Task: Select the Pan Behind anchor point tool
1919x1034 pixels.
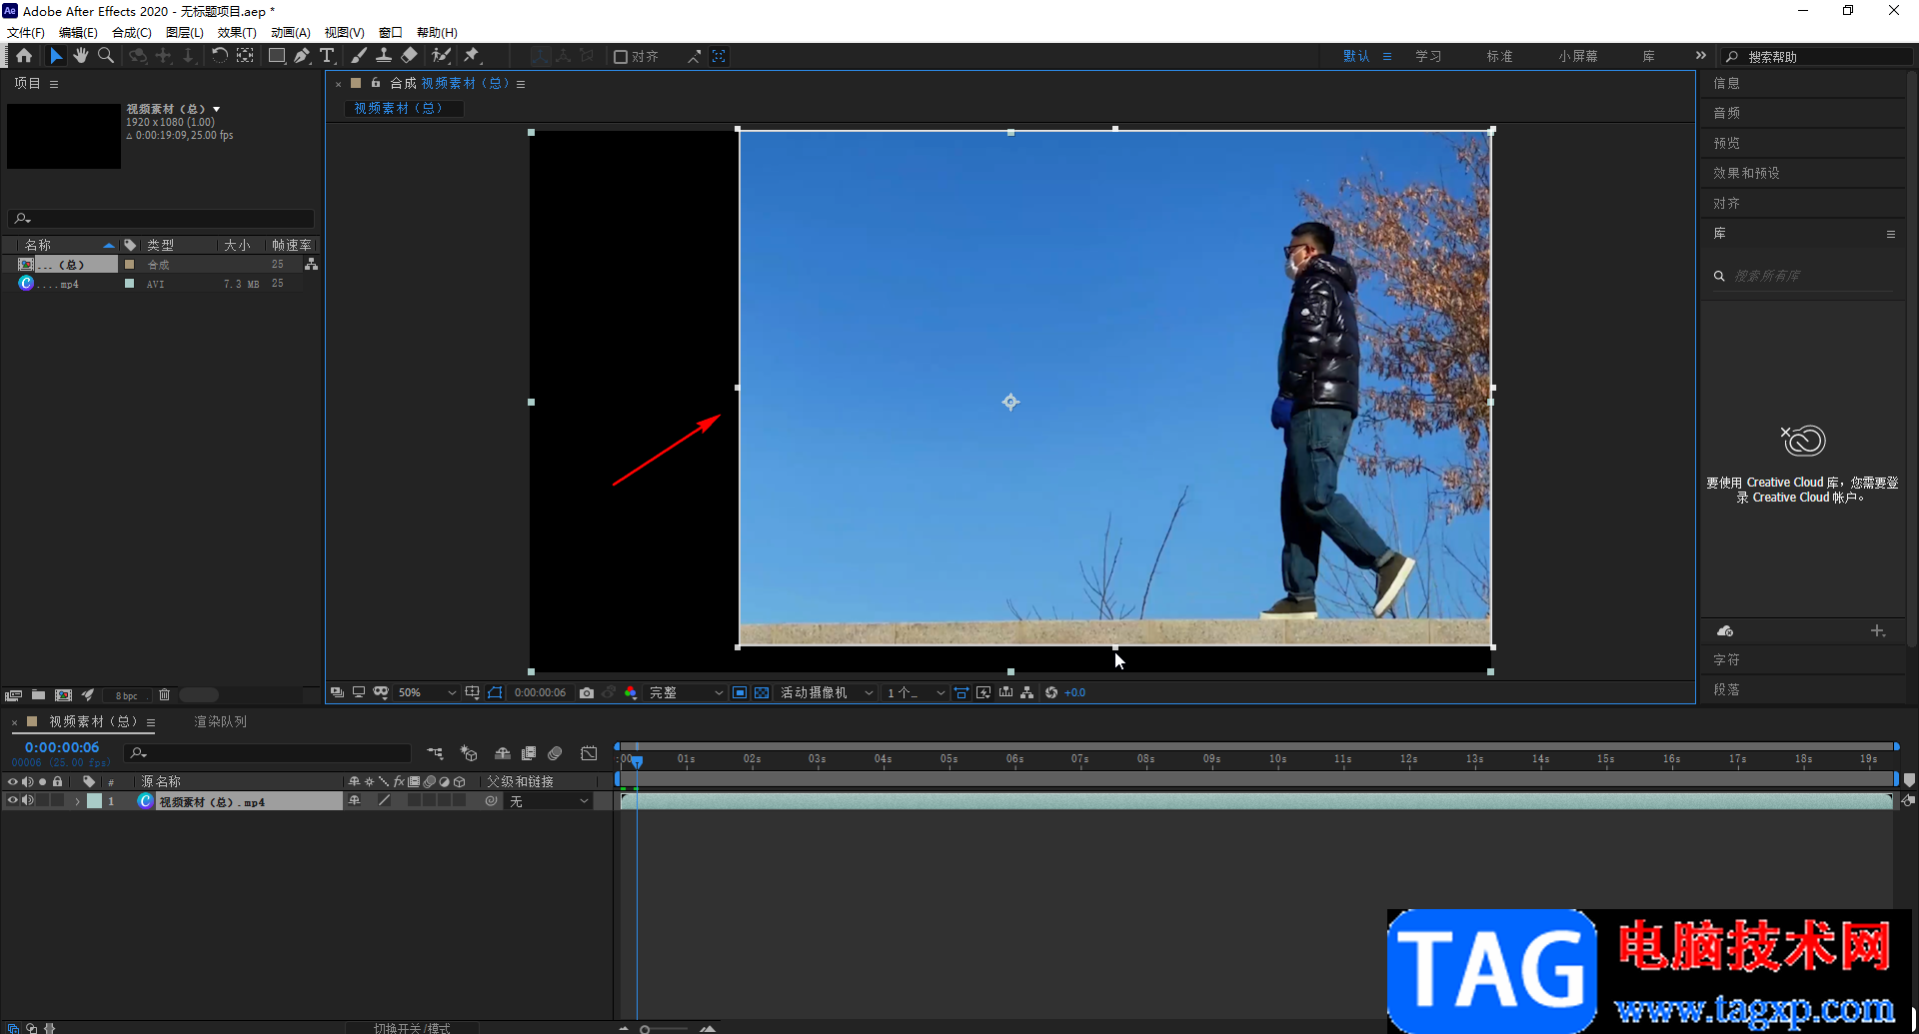Action: coord(245,56)
